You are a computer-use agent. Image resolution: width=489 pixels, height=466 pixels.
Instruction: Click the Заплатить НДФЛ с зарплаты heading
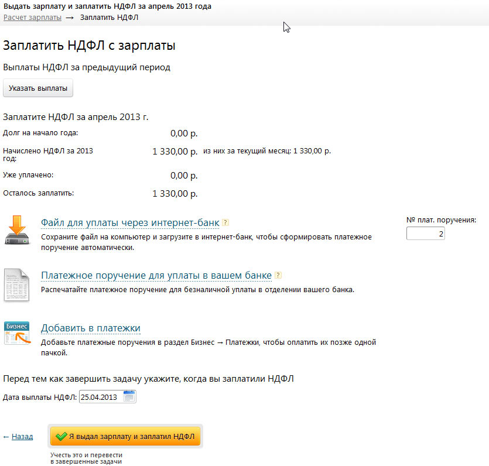pos(90,46)
